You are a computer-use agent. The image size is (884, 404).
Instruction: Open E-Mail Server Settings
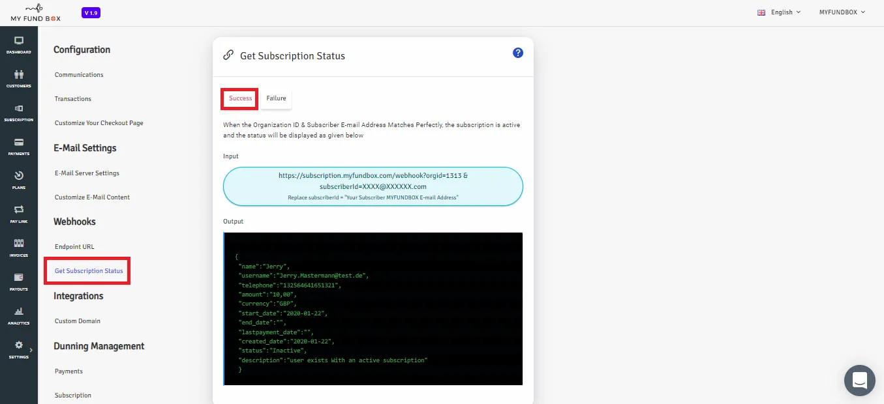pos(87,173)
